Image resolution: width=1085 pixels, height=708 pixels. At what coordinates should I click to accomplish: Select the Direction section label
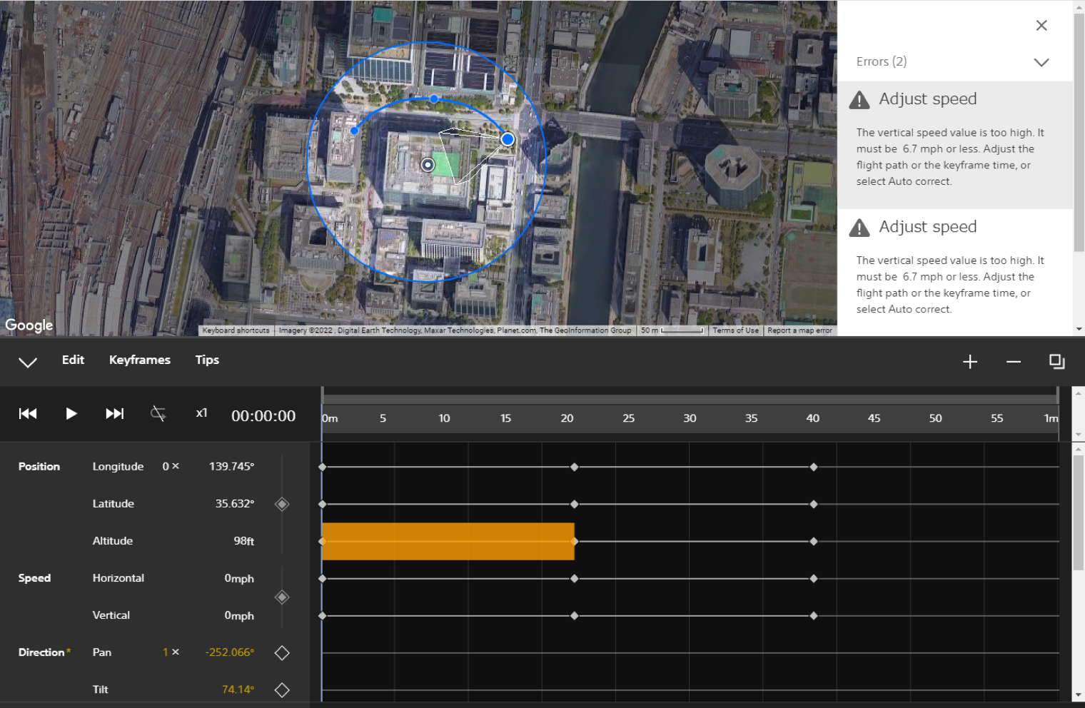point(41,652)
